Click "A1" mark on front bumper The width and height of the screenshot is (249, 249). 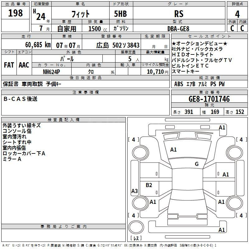click(x=222, y=127)
